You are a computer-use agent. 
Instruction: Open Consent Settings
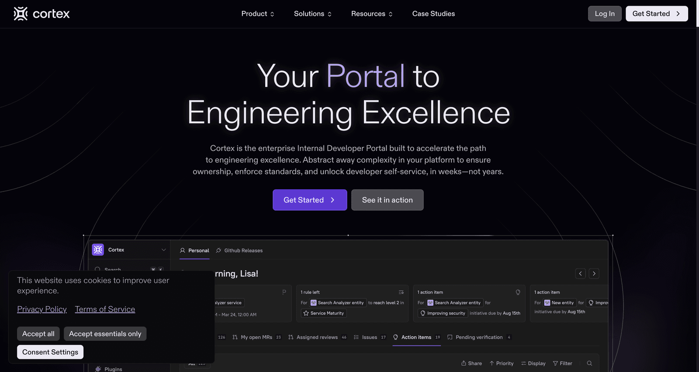[x=50, y=352]
